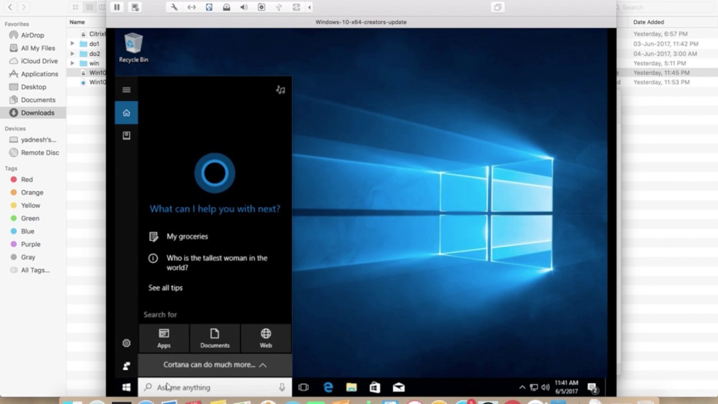The width and height of the screenshot is (718, 404).
Task: Select AirDrop in Finder sidebar
Action: tap(33, 35)
